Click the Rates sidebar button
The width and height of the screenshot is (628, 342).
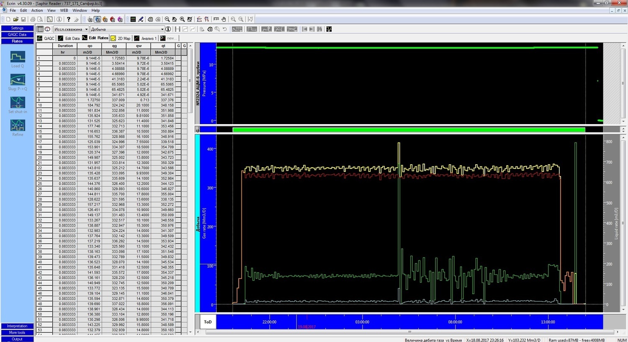[17, 41]
